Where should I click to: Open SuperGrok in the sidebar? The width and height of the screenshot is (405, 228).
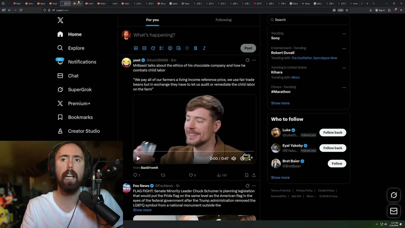coord(74,90)
